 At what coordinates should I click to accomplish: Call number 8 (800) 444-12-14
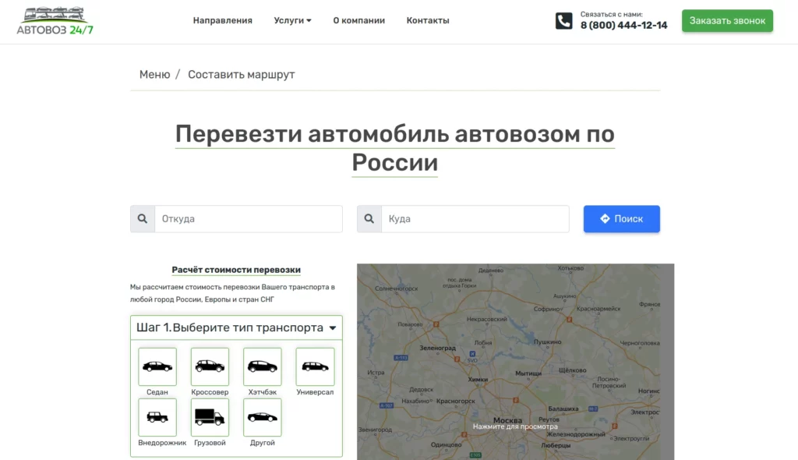tap(623, 25)
